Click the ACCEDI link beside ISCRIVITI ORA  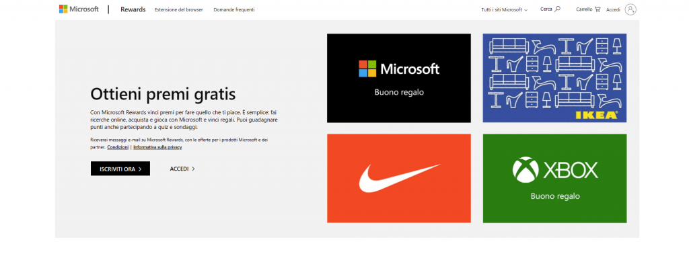tap(182, 169)
